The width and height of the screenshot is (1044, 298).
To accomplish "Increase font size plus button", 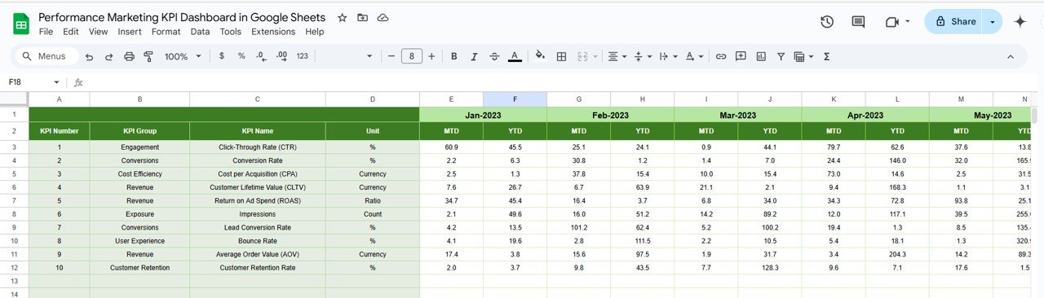I will [x=432, y=56].
